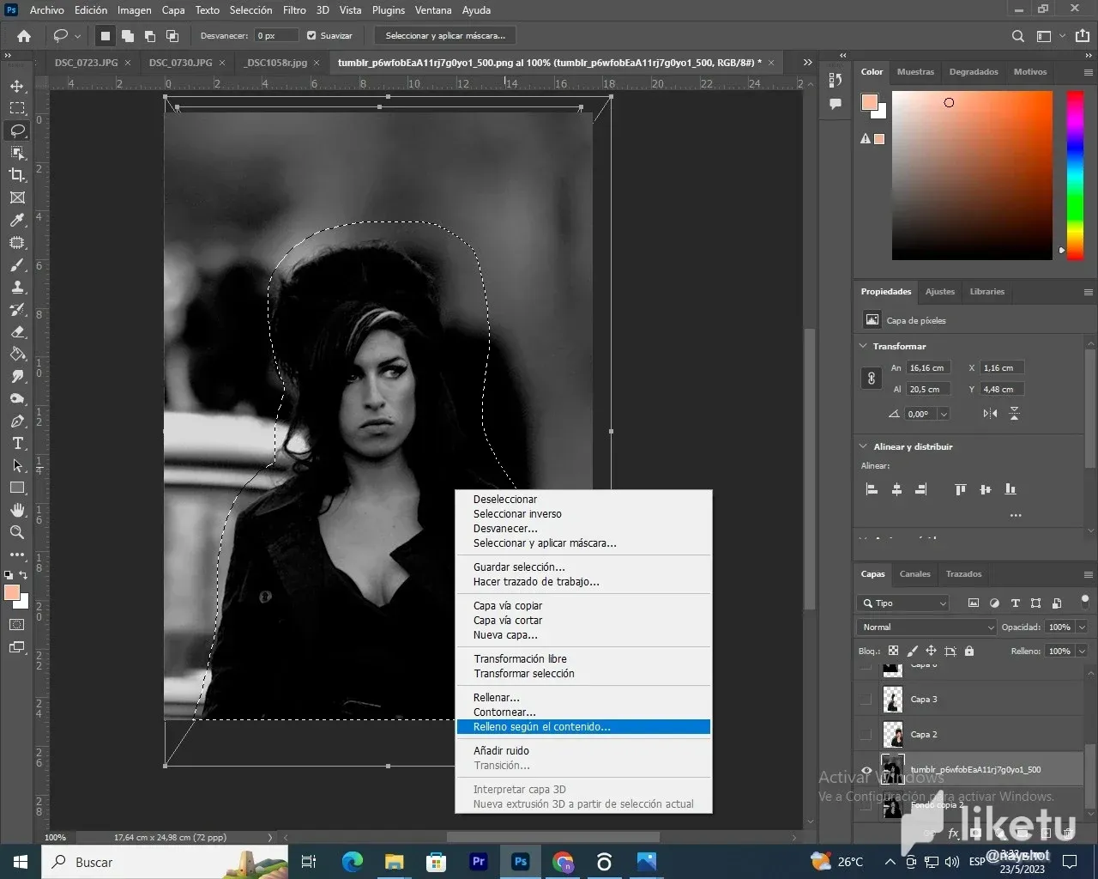
Task: Toggle the Suavizar checkbox
Action: point(311,36)
